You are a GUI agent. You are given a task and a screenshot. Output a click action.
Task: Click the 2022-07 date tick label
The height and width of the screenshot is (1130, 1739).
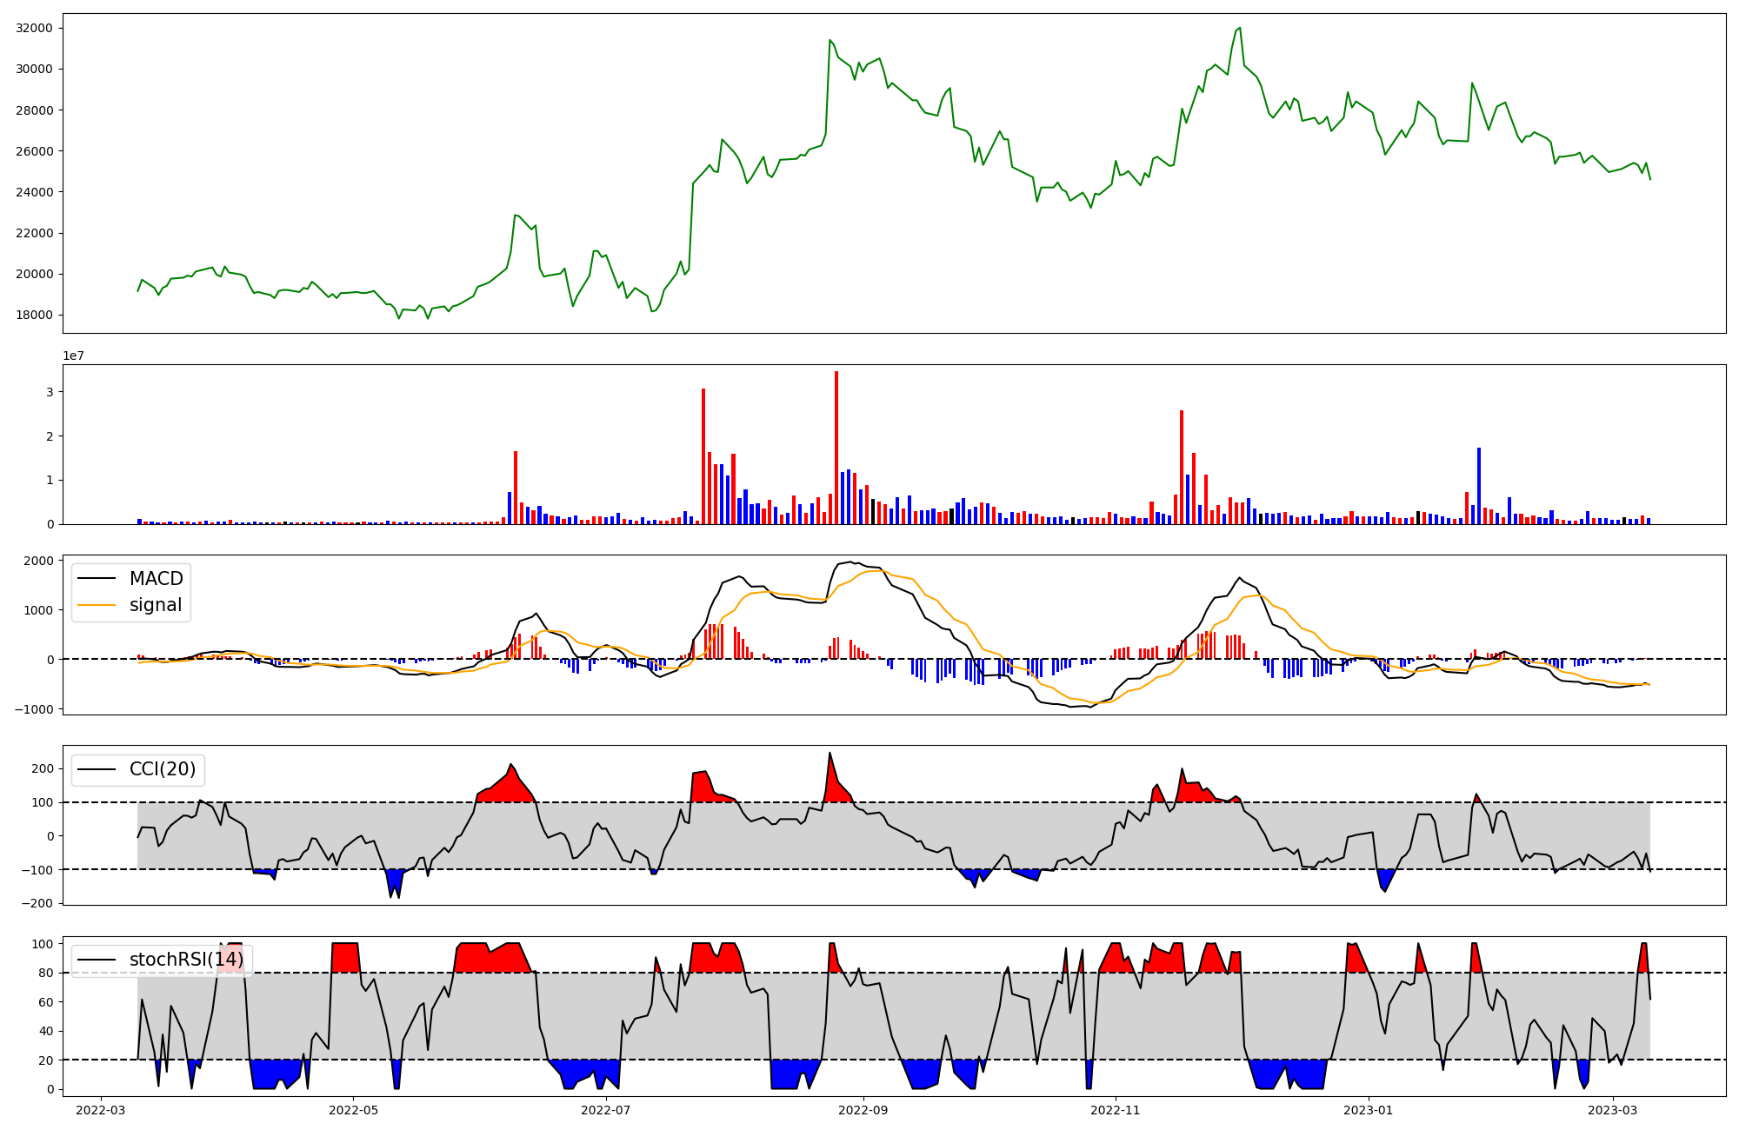coord(605,1110)
